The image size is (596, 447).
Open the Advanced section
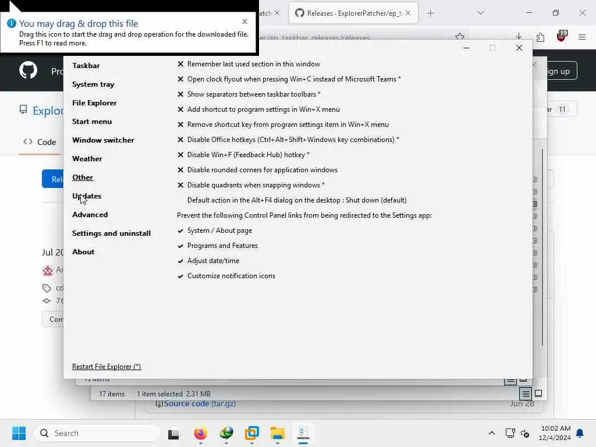click(x=90, y=214)
